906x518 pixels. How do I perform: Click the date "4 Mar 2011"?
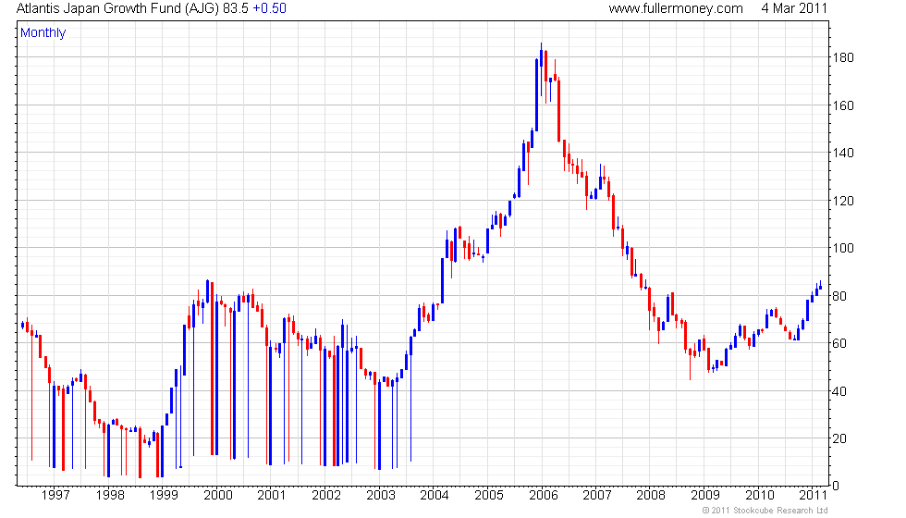pyautogui.click(x=794, y=8)
